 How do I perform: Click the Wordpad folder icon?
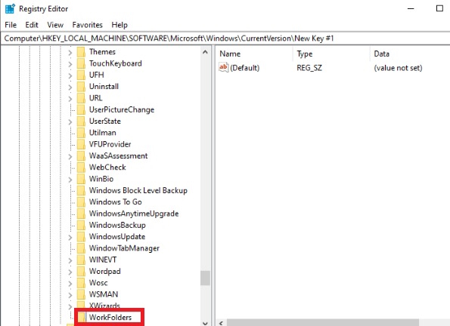coord(81,271)
